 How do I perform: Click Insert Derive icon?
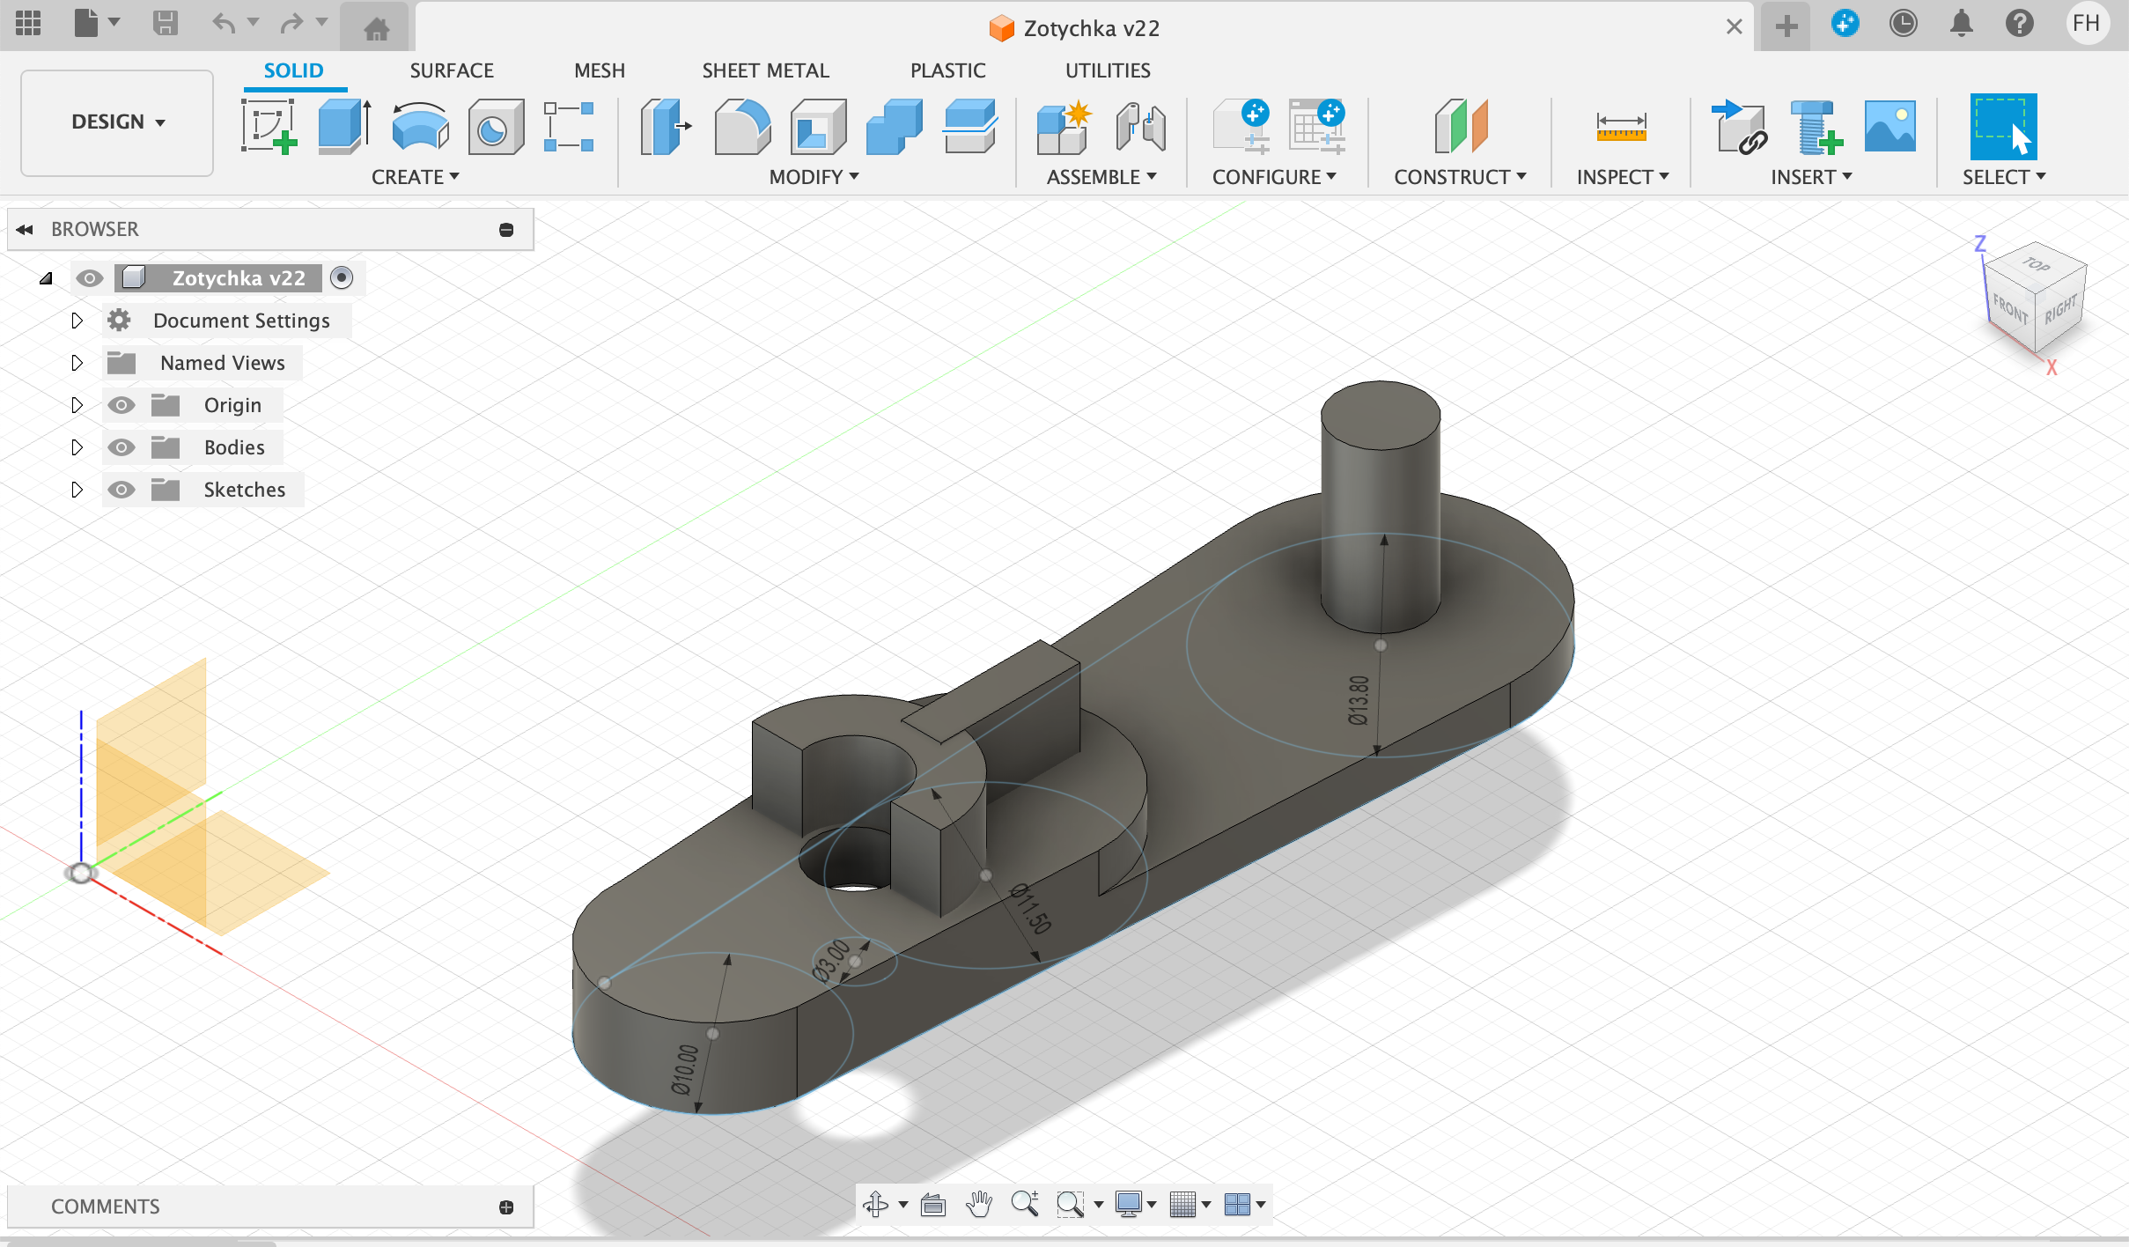(1739, 127)
